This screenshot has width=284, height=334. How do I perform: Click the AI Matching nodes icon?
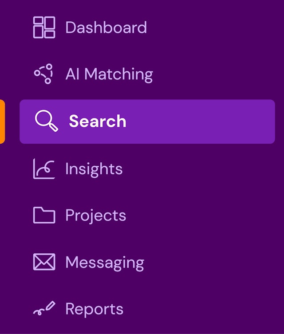pos(44,74)
